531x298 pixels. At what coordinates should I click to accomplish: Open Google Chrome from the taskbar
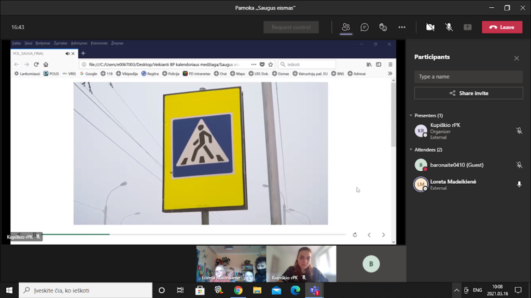238,290
